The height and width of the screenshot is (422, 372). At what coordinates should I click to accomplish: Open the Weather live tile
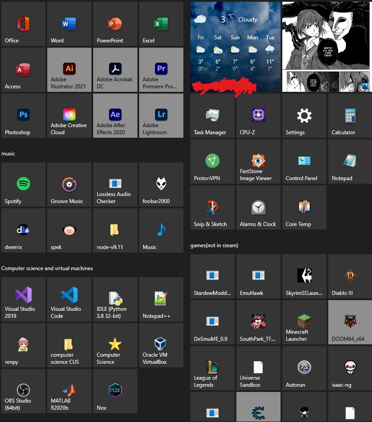tap(235, 47)
